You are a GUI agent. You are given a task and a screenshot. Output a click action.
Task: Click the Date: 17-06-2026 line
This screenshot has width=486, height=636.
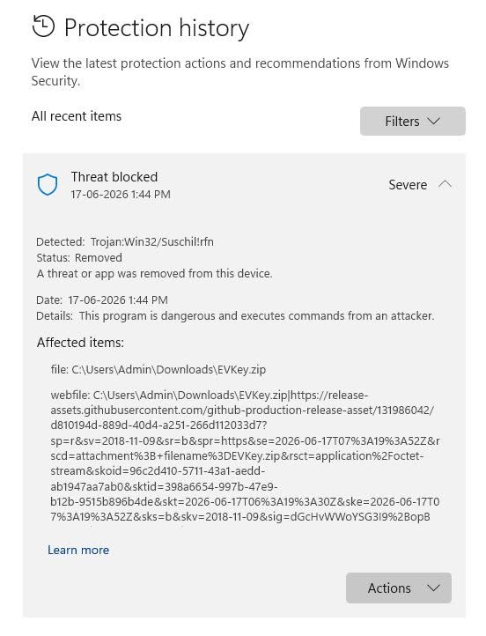(x=102, y=300)
